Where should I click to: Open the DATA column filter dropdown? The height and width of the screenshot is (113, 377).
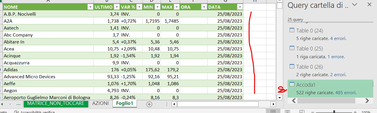tap(240, 7)
